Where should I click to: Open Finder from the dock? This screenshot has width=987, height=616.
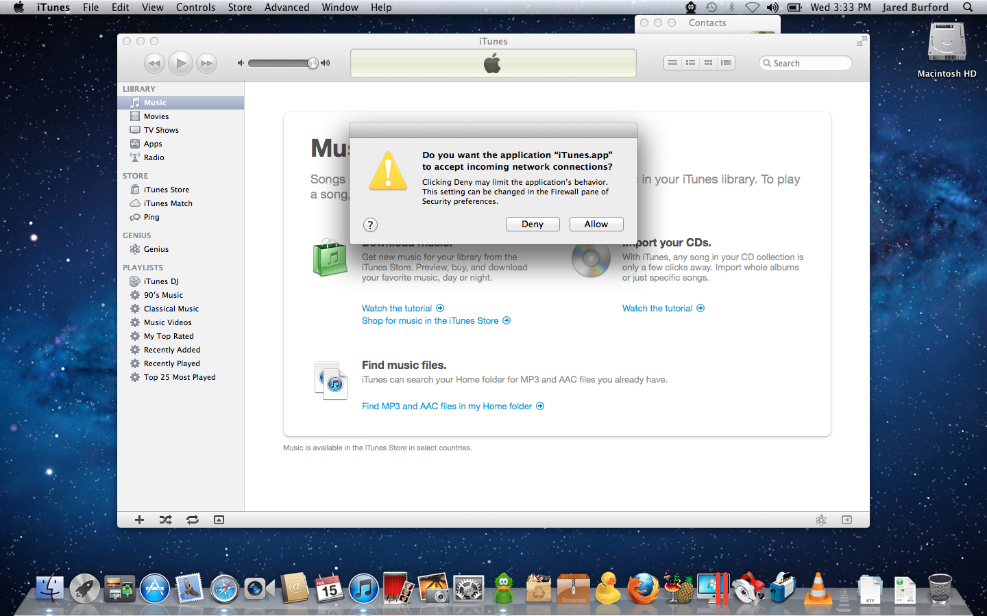(49, 589)
